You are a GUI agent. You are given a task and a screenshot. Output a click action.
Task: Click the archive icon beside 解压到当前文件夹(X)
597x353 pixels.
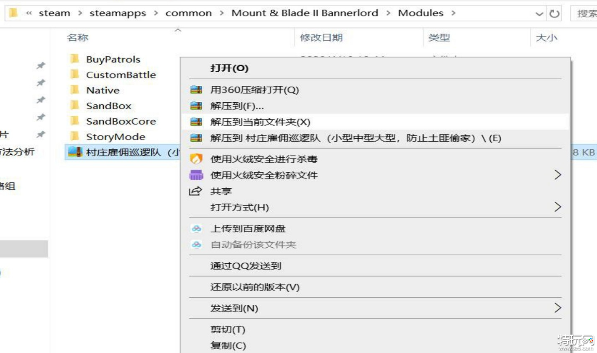196,122
